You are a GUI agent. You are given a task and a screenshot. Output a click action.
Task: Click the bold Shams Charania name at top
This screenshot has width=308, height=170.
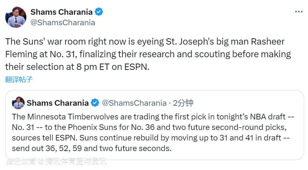(x=62, y=12)
